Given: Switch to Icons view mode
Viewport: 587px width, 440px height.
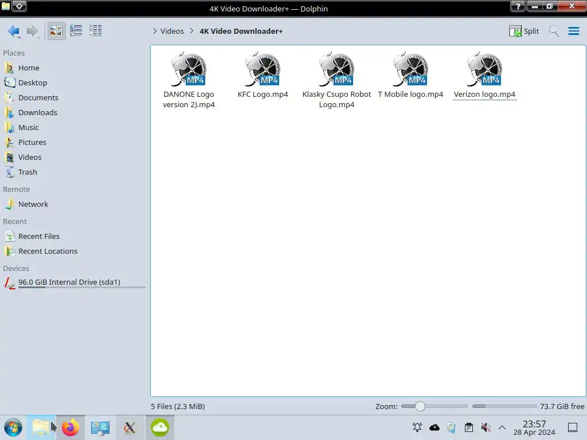Looking at the screenshot, I should (56, 31).
